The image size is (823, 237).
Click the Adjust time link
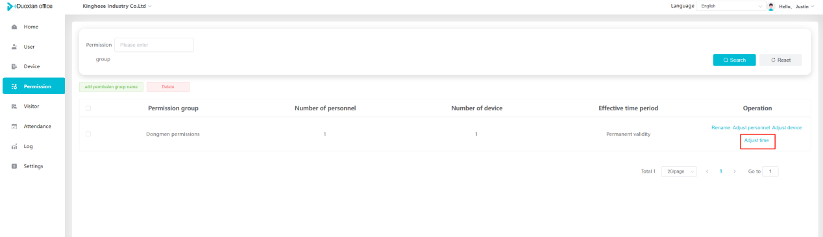click(757, 140)
